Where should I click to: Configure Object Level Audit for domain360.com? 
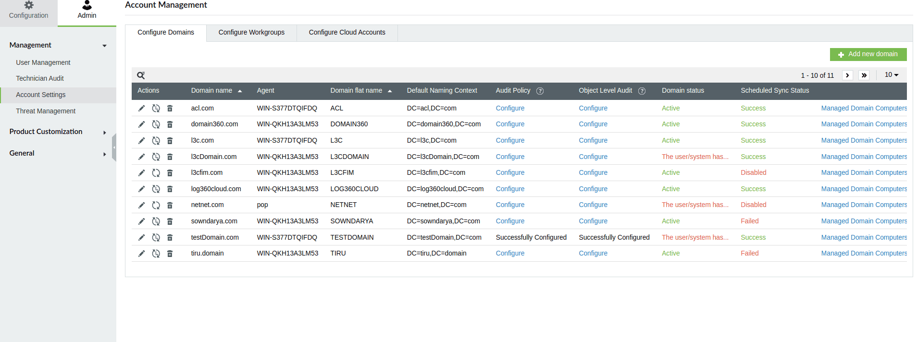click(593, 124)
